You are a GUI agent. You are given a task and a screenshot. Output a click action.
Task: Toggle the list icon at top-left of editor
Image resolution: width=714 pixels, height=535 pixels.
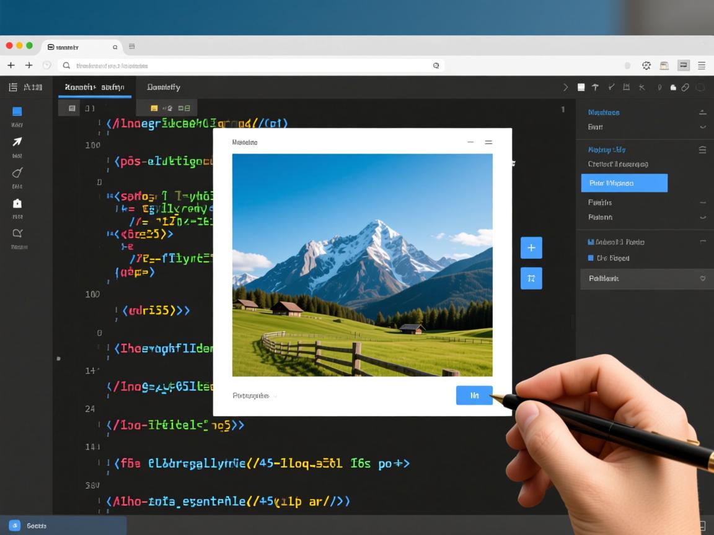point(13,87)
